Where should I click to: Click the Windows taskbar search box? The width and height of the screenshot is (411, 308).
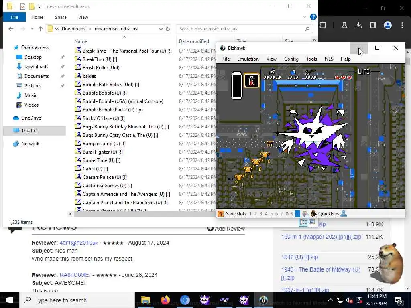tap(77, 300)
